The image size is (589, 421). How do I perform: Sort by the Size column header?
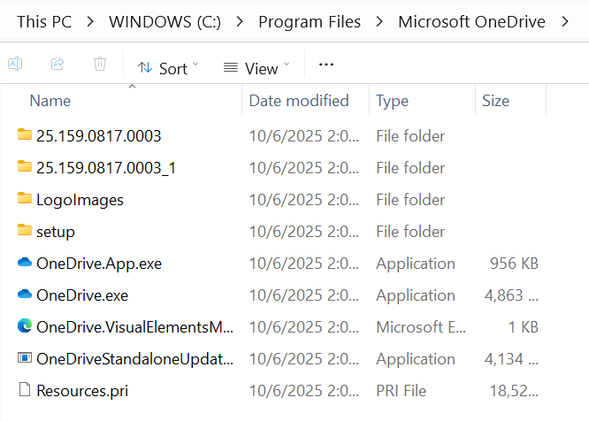click(495, 101)
